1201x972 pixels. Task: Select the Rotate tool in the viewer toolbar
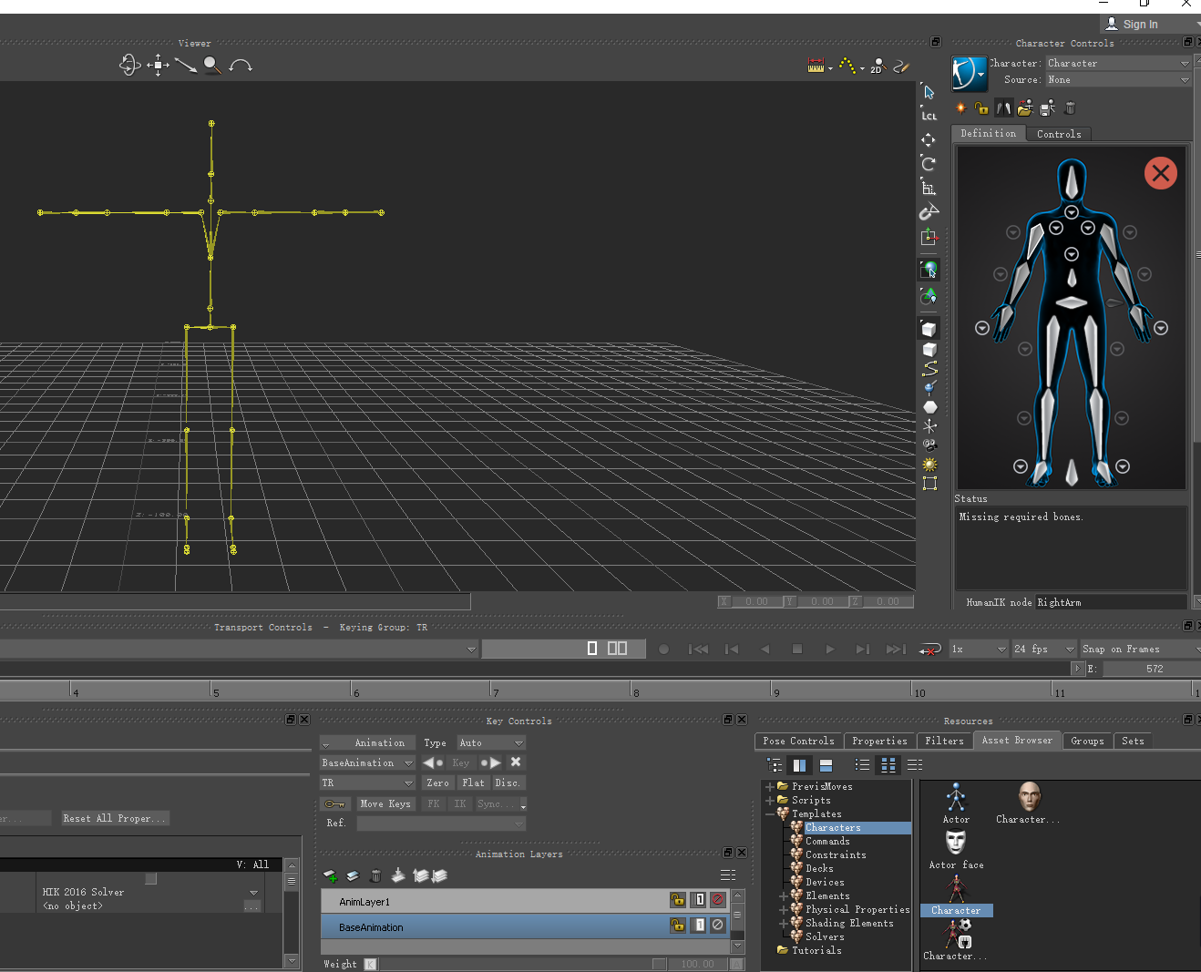(130, 65)
